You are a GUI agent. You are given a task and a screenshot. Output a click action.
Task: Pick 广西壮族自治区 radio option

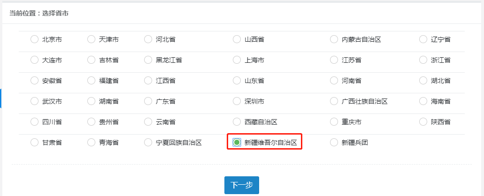click(x=334, y=101)
